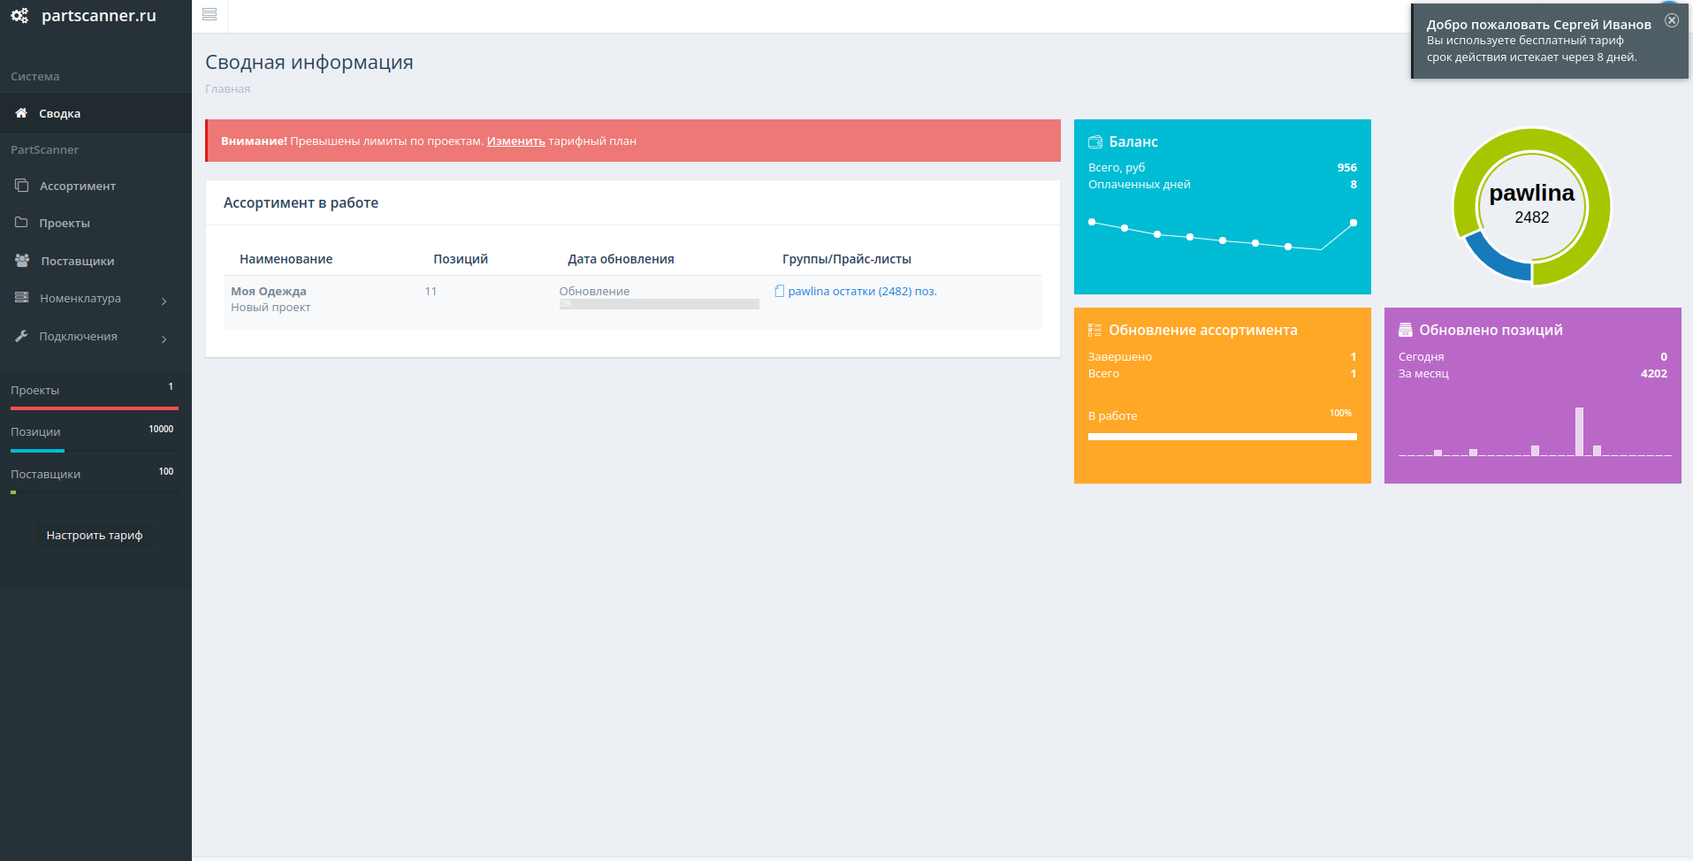Click the Ассортимент copy icon in sidebar
Image resolution: width=1693 pixels, height=861 pixels.
click(22, 186)
